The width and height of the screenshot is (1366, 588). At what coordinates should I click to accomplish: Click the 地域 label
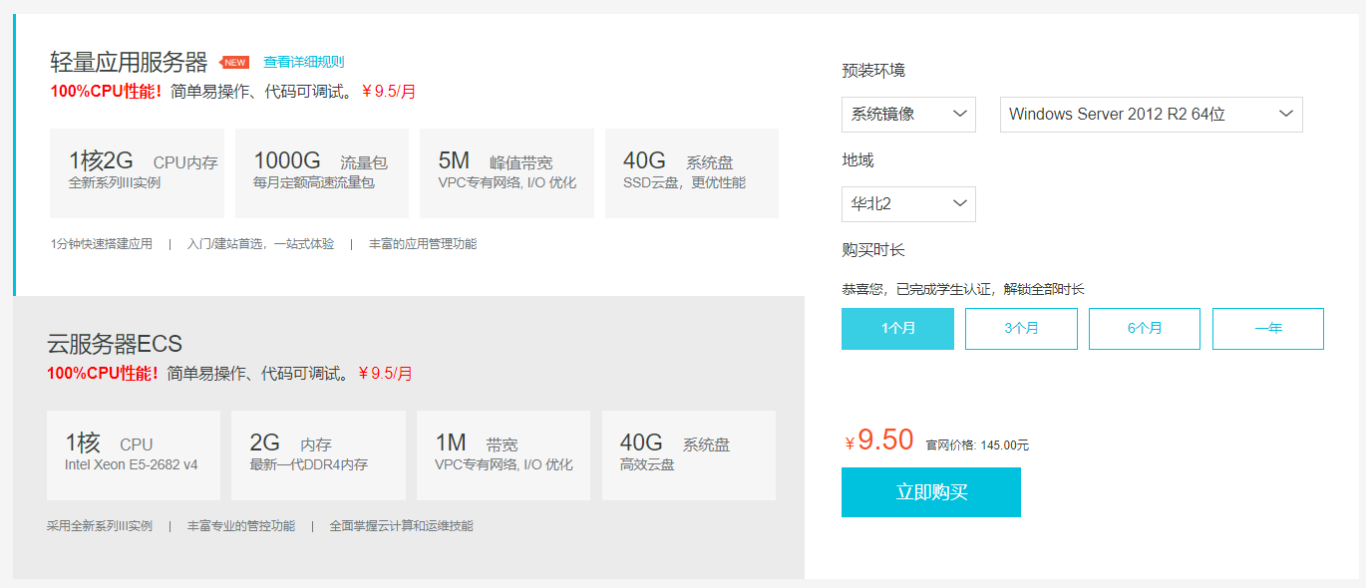pyautogui.click(x=857, y=160)
